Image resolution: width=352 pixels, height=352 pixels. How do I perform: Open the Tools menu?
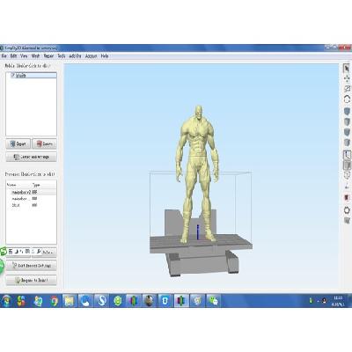62,55
